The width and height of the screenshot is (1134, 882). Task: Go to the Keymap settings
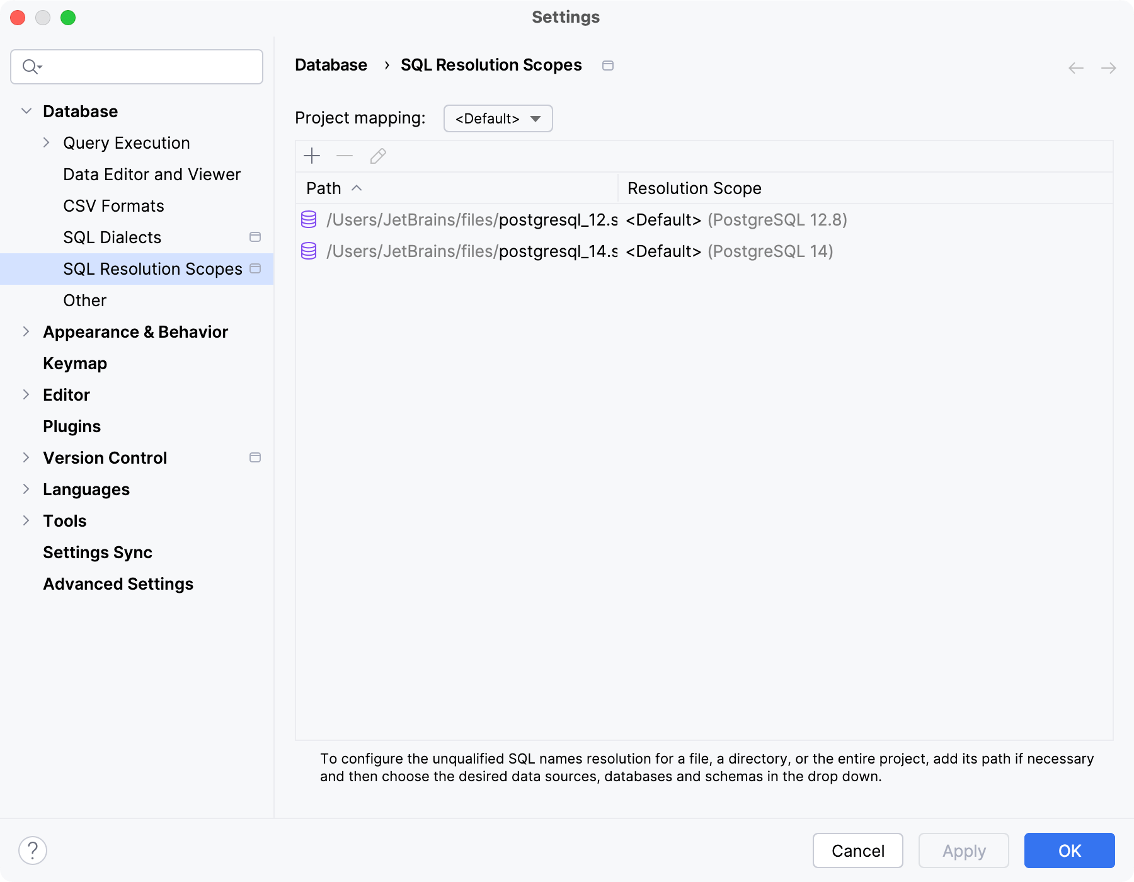click(75, 364)
